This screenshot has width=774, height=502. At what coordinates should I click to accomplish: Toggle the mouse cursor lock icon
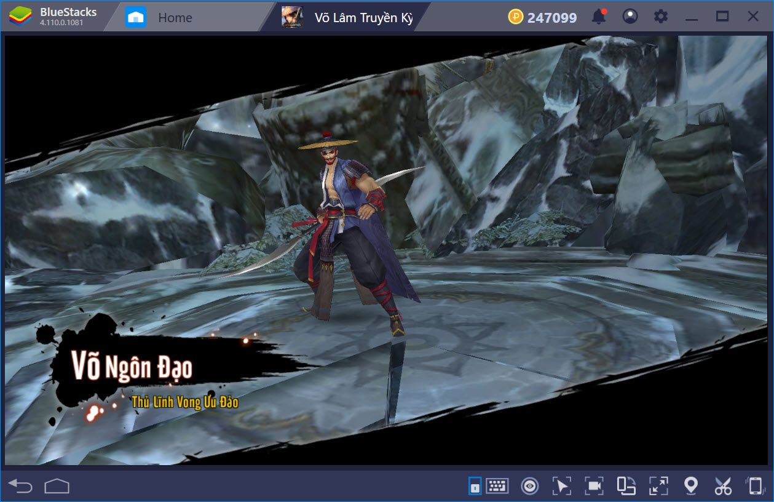[561, 486]
